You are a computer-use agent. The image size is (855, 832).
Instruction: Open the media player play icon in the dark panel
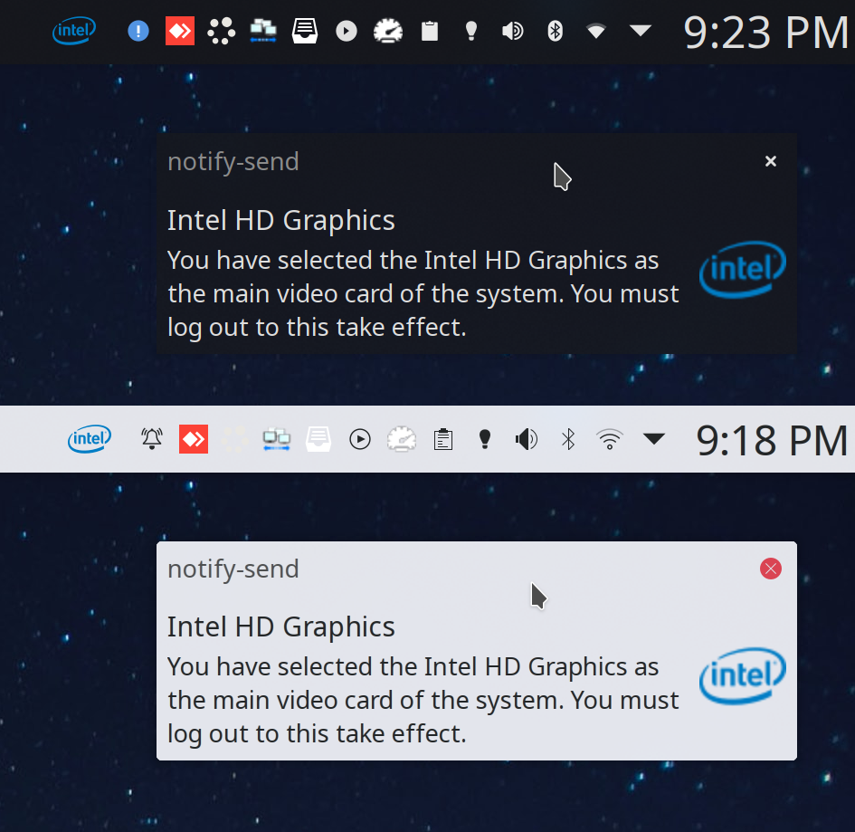pyautogui.click(x=347, y=31)
